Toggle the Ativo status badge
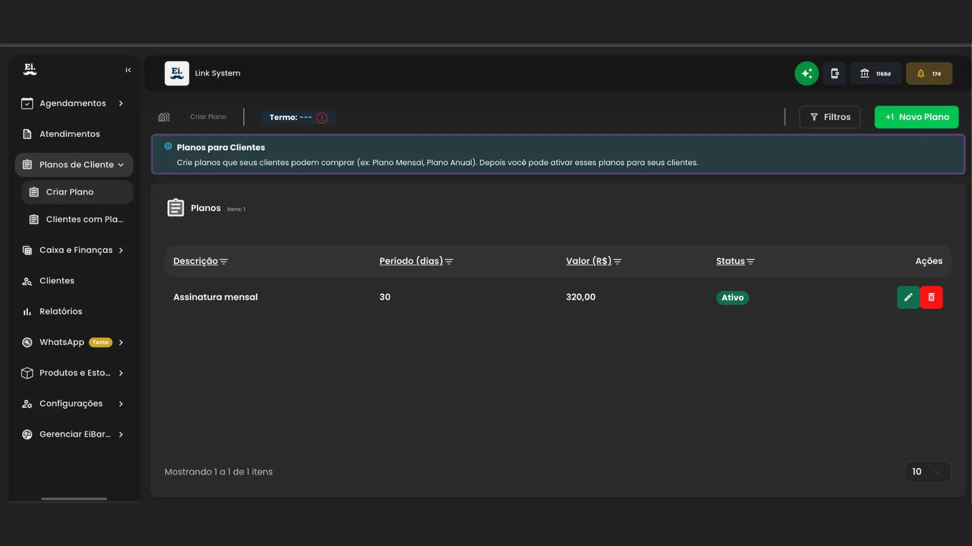972x546 pixels. point(733,298)
